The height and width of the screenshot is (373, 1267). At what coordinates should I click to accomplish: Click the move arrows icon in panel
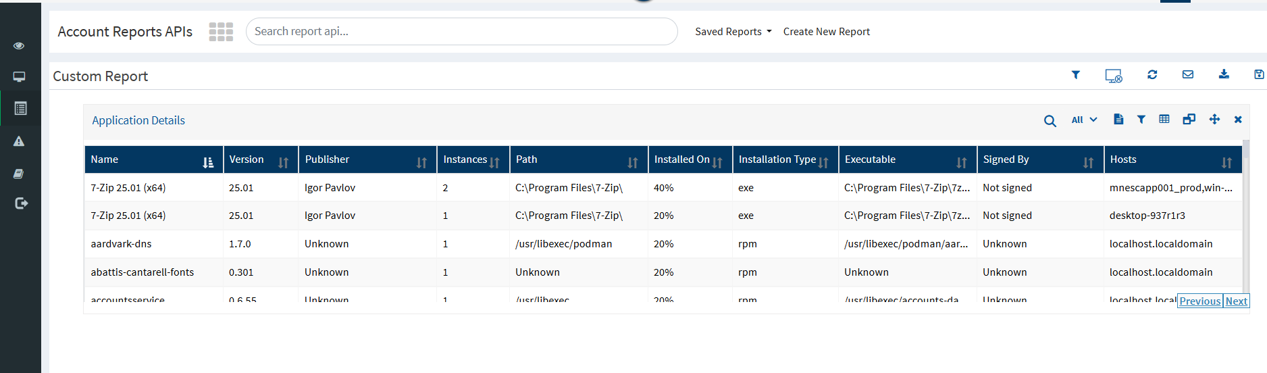1214,120
